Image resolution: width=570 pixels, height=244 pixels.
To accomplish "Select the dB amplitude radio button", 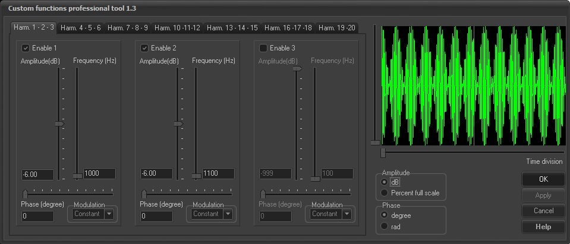I will pos(384,182).
